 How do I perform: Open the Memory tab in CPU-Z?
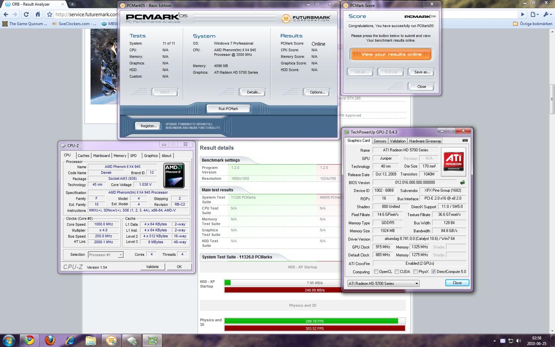click(120, 155)
